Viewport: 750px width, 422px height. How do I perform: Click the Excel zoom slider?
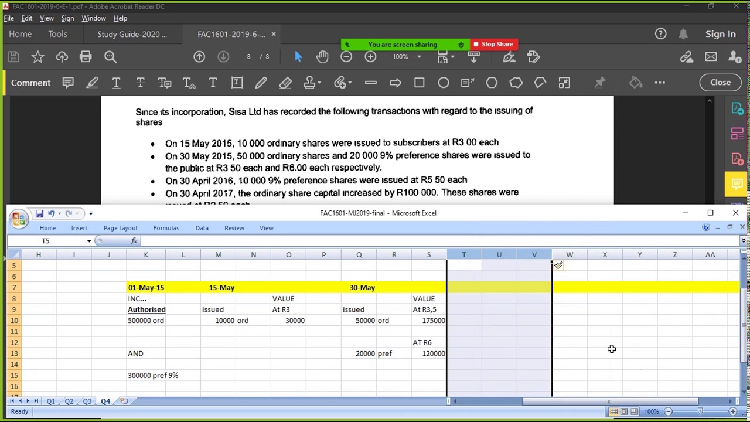pos(700,411)
